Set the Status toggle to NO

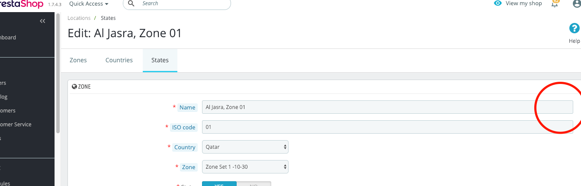(254, 184)
